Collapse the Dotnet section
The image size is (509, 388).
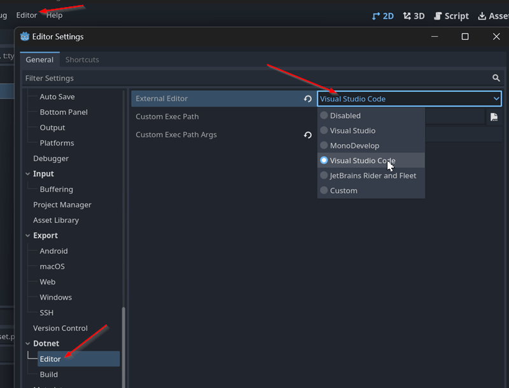28,344
